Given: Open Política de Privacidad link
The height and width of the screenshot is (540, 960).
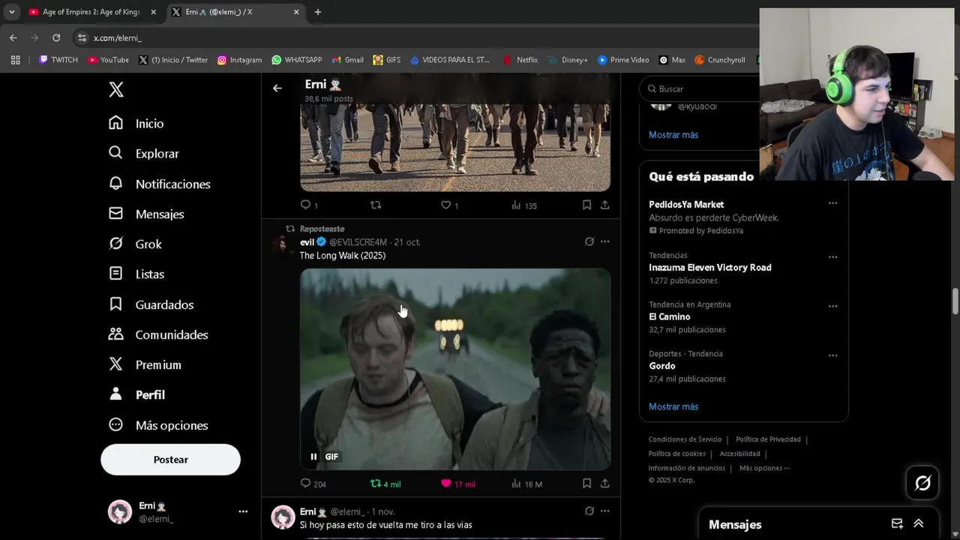Looking at the screenshot, I should point(768,439).
